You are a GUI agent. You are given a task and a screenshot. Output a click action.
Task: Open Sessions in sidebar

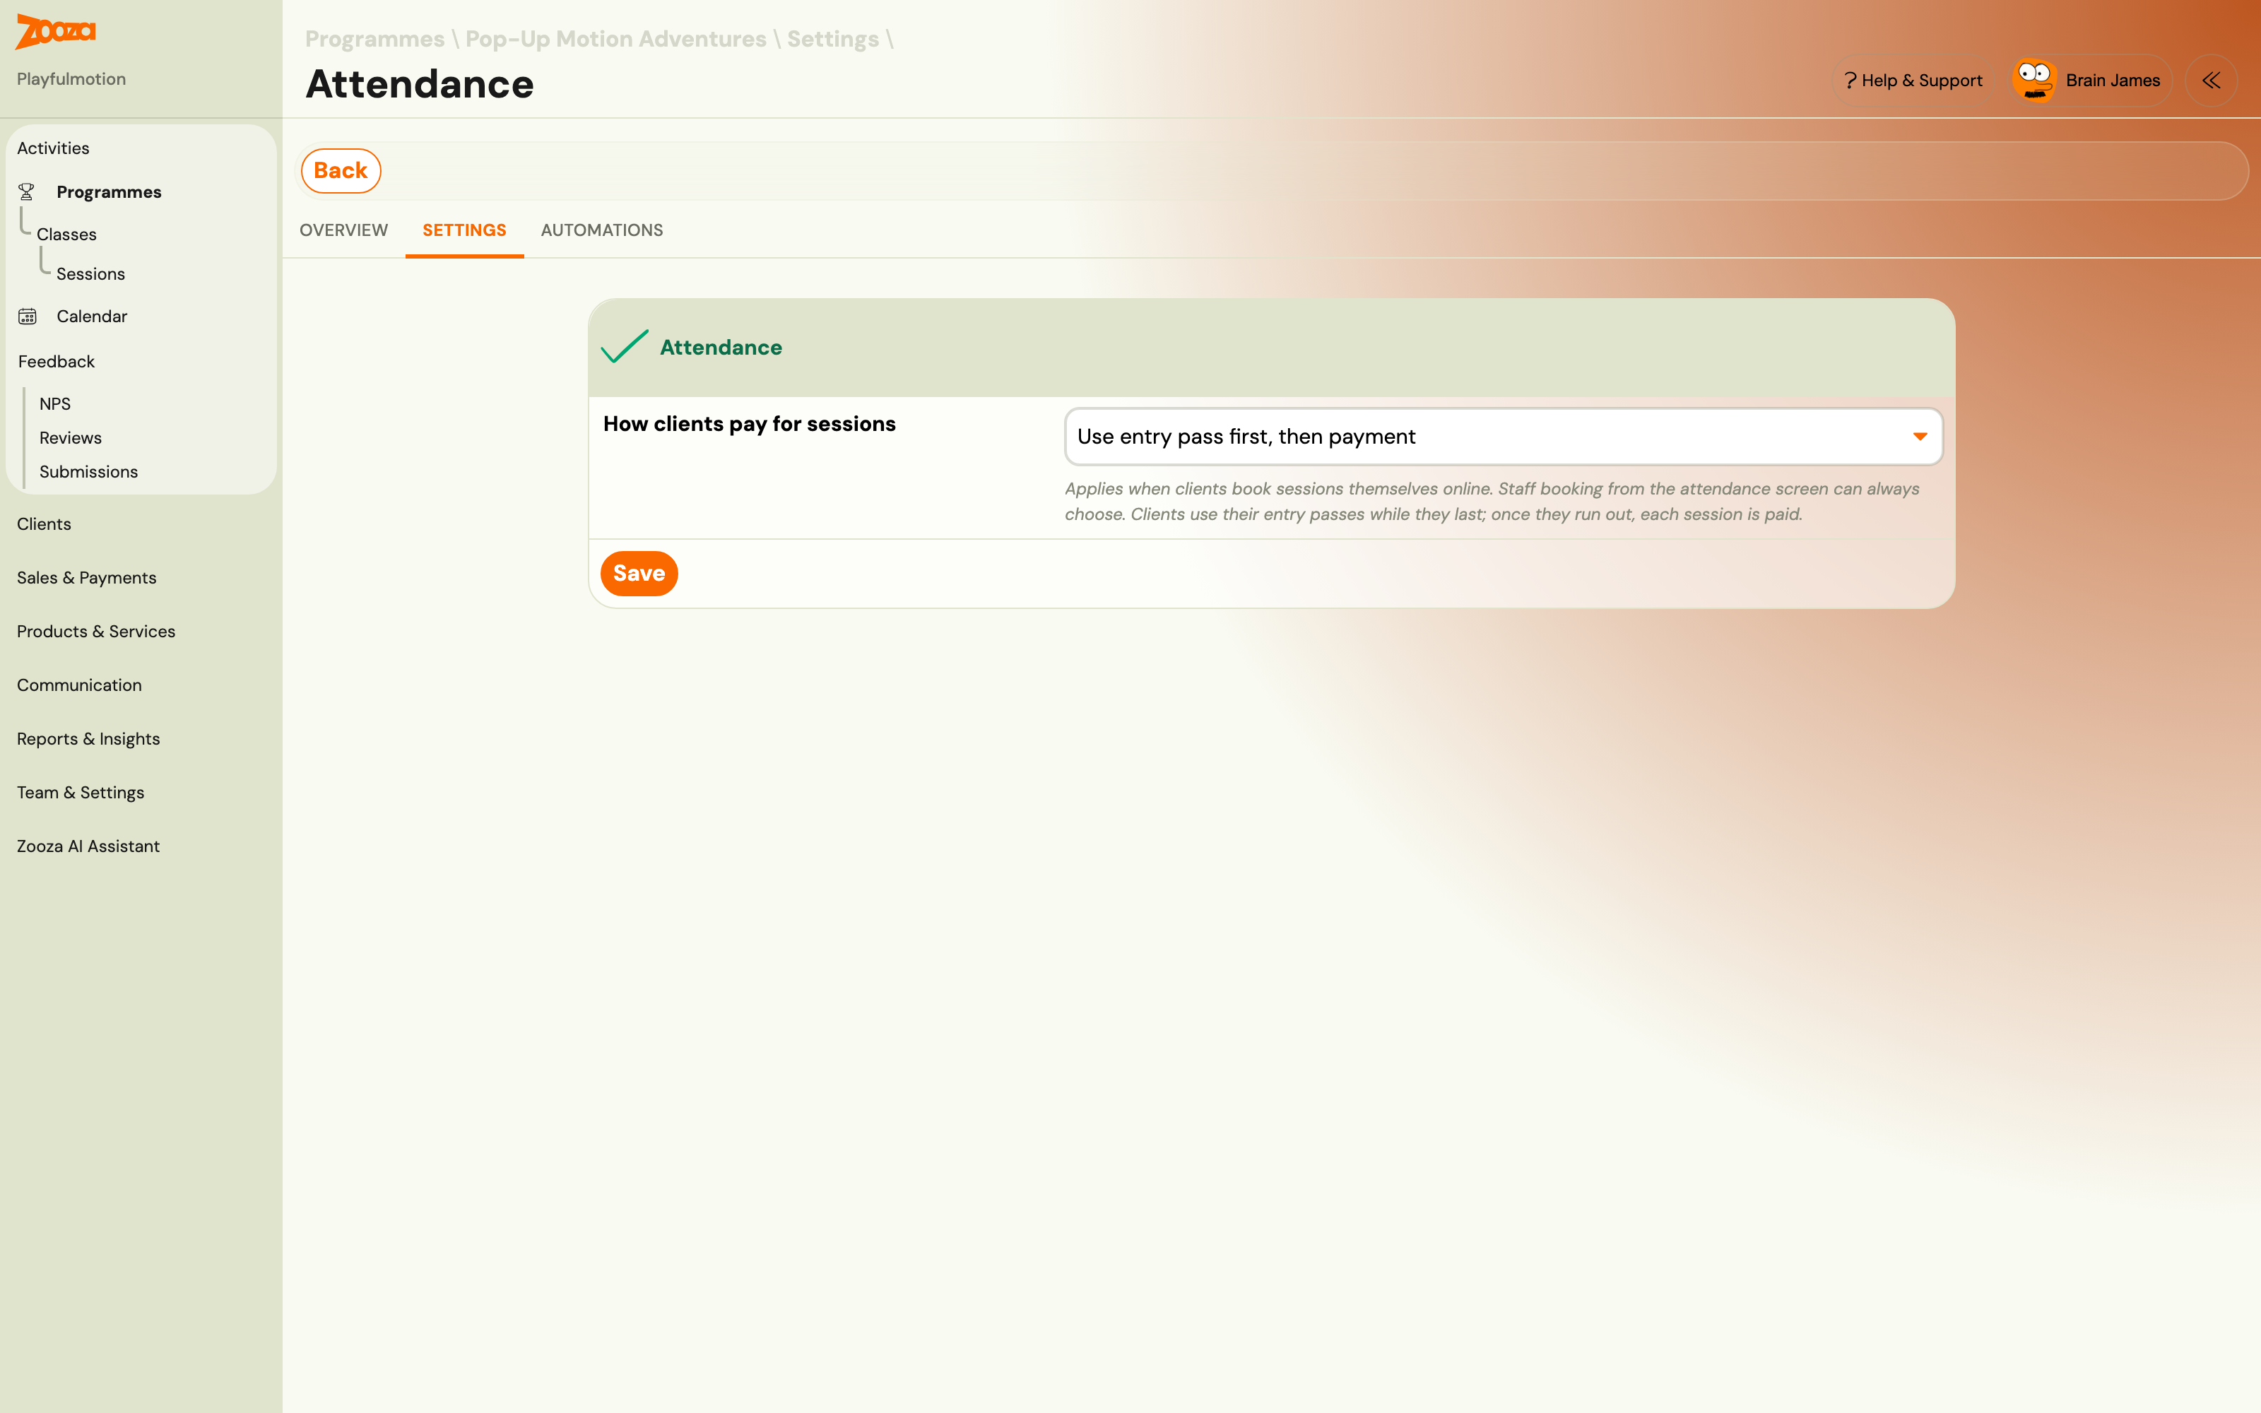(x=90, y=274)
